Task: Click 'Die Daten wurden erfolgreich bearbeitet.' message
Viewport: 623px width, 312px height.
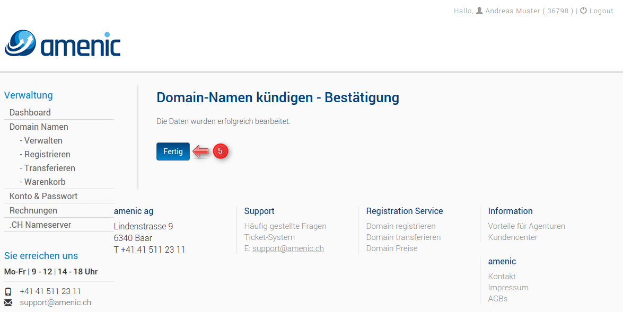Action: [x=224, y=121]
